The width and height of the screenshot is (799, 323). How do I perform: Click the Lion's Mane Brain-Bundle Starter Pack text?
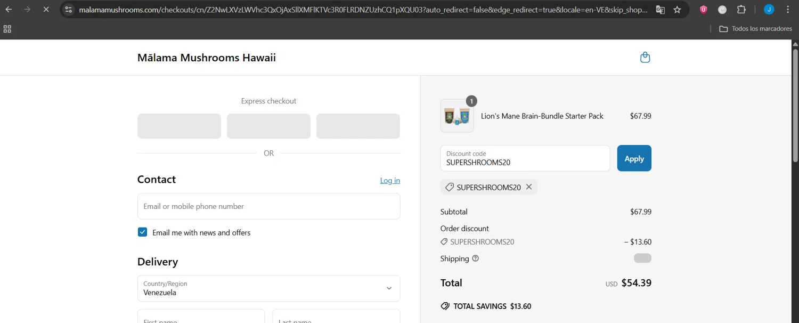[x=542, y=116]
